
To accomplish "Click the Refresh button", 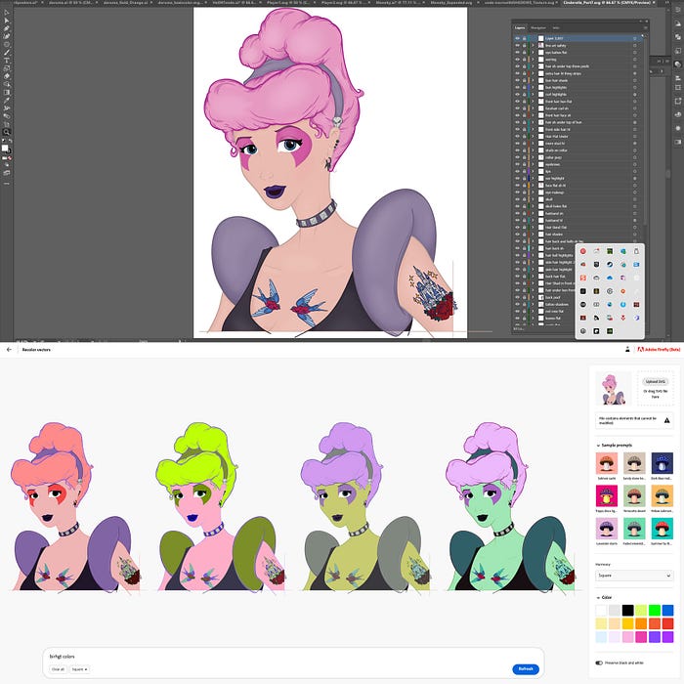I will 526,668.
